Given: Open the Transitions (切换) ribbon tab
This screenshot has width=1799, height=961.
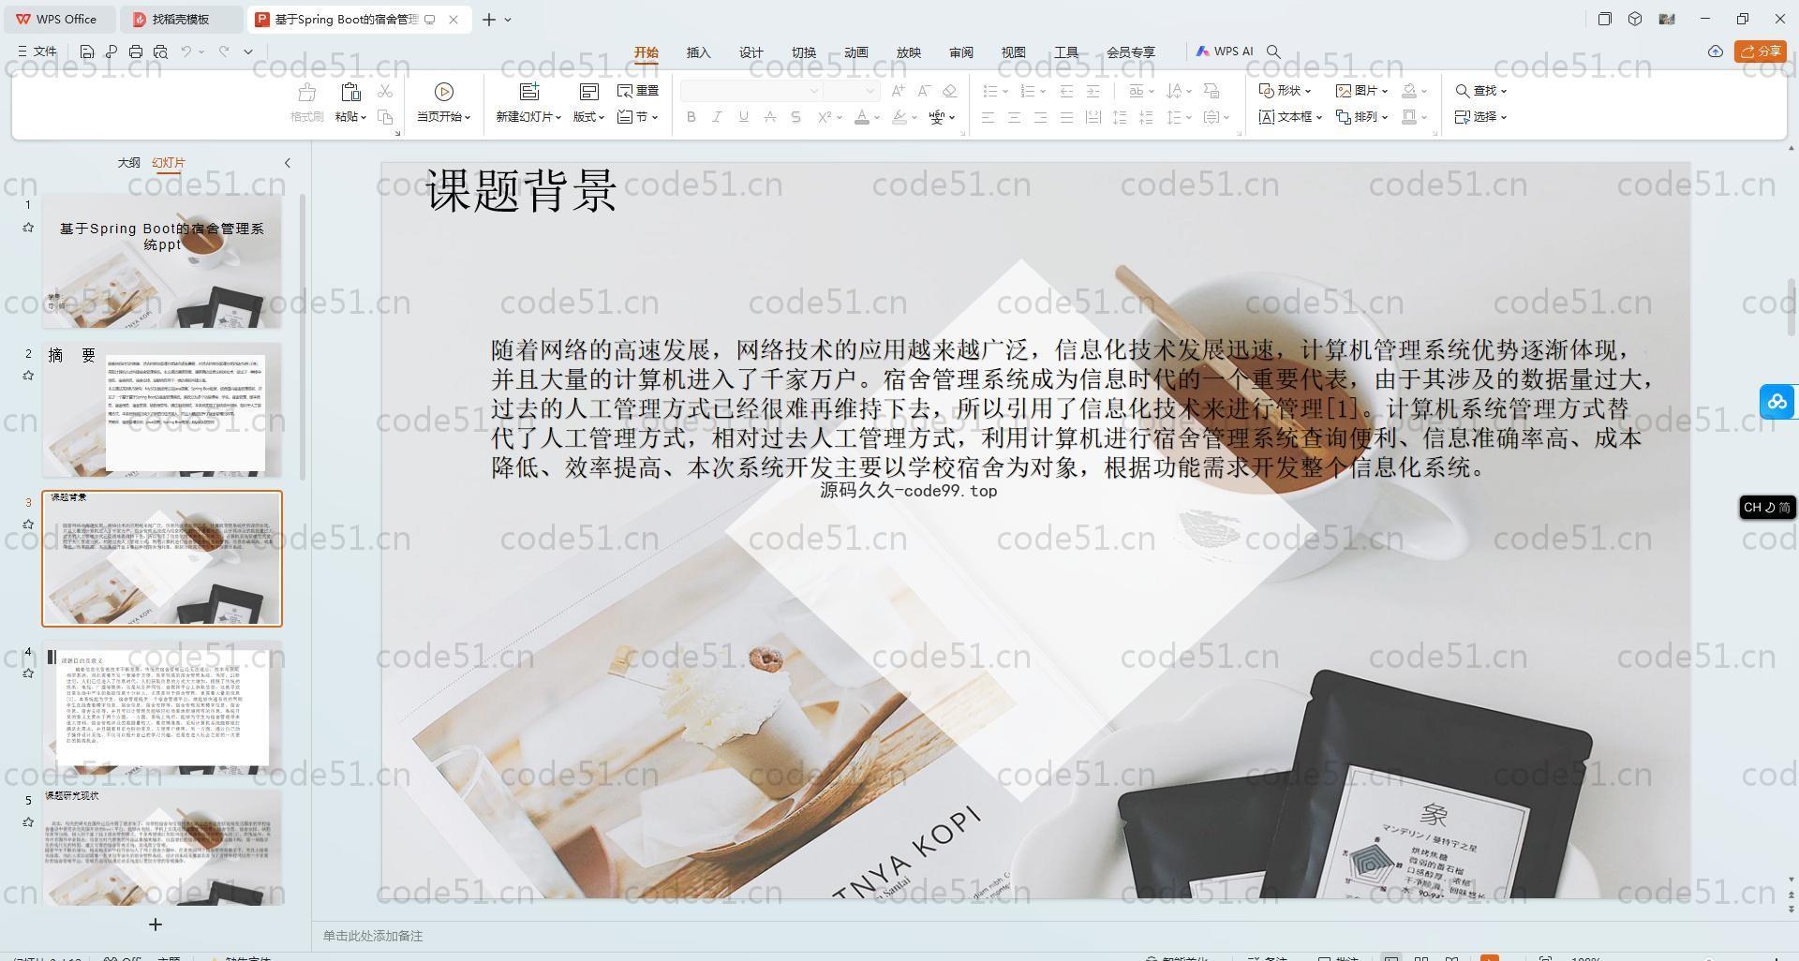Looking at the screenshot, I should click(x=803, y=52).
